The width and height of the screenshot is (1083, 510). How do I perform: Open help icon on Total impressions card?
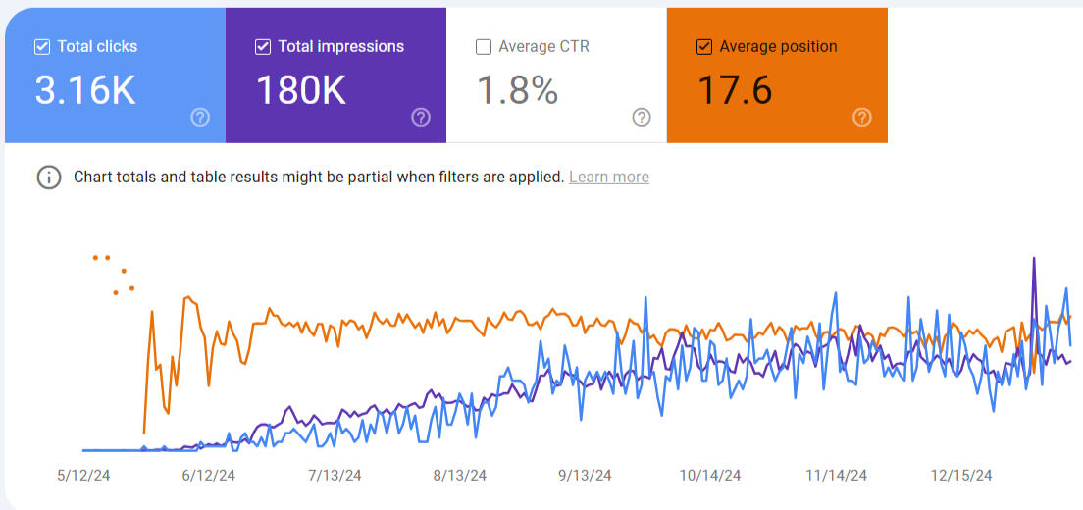click(421, 118)
